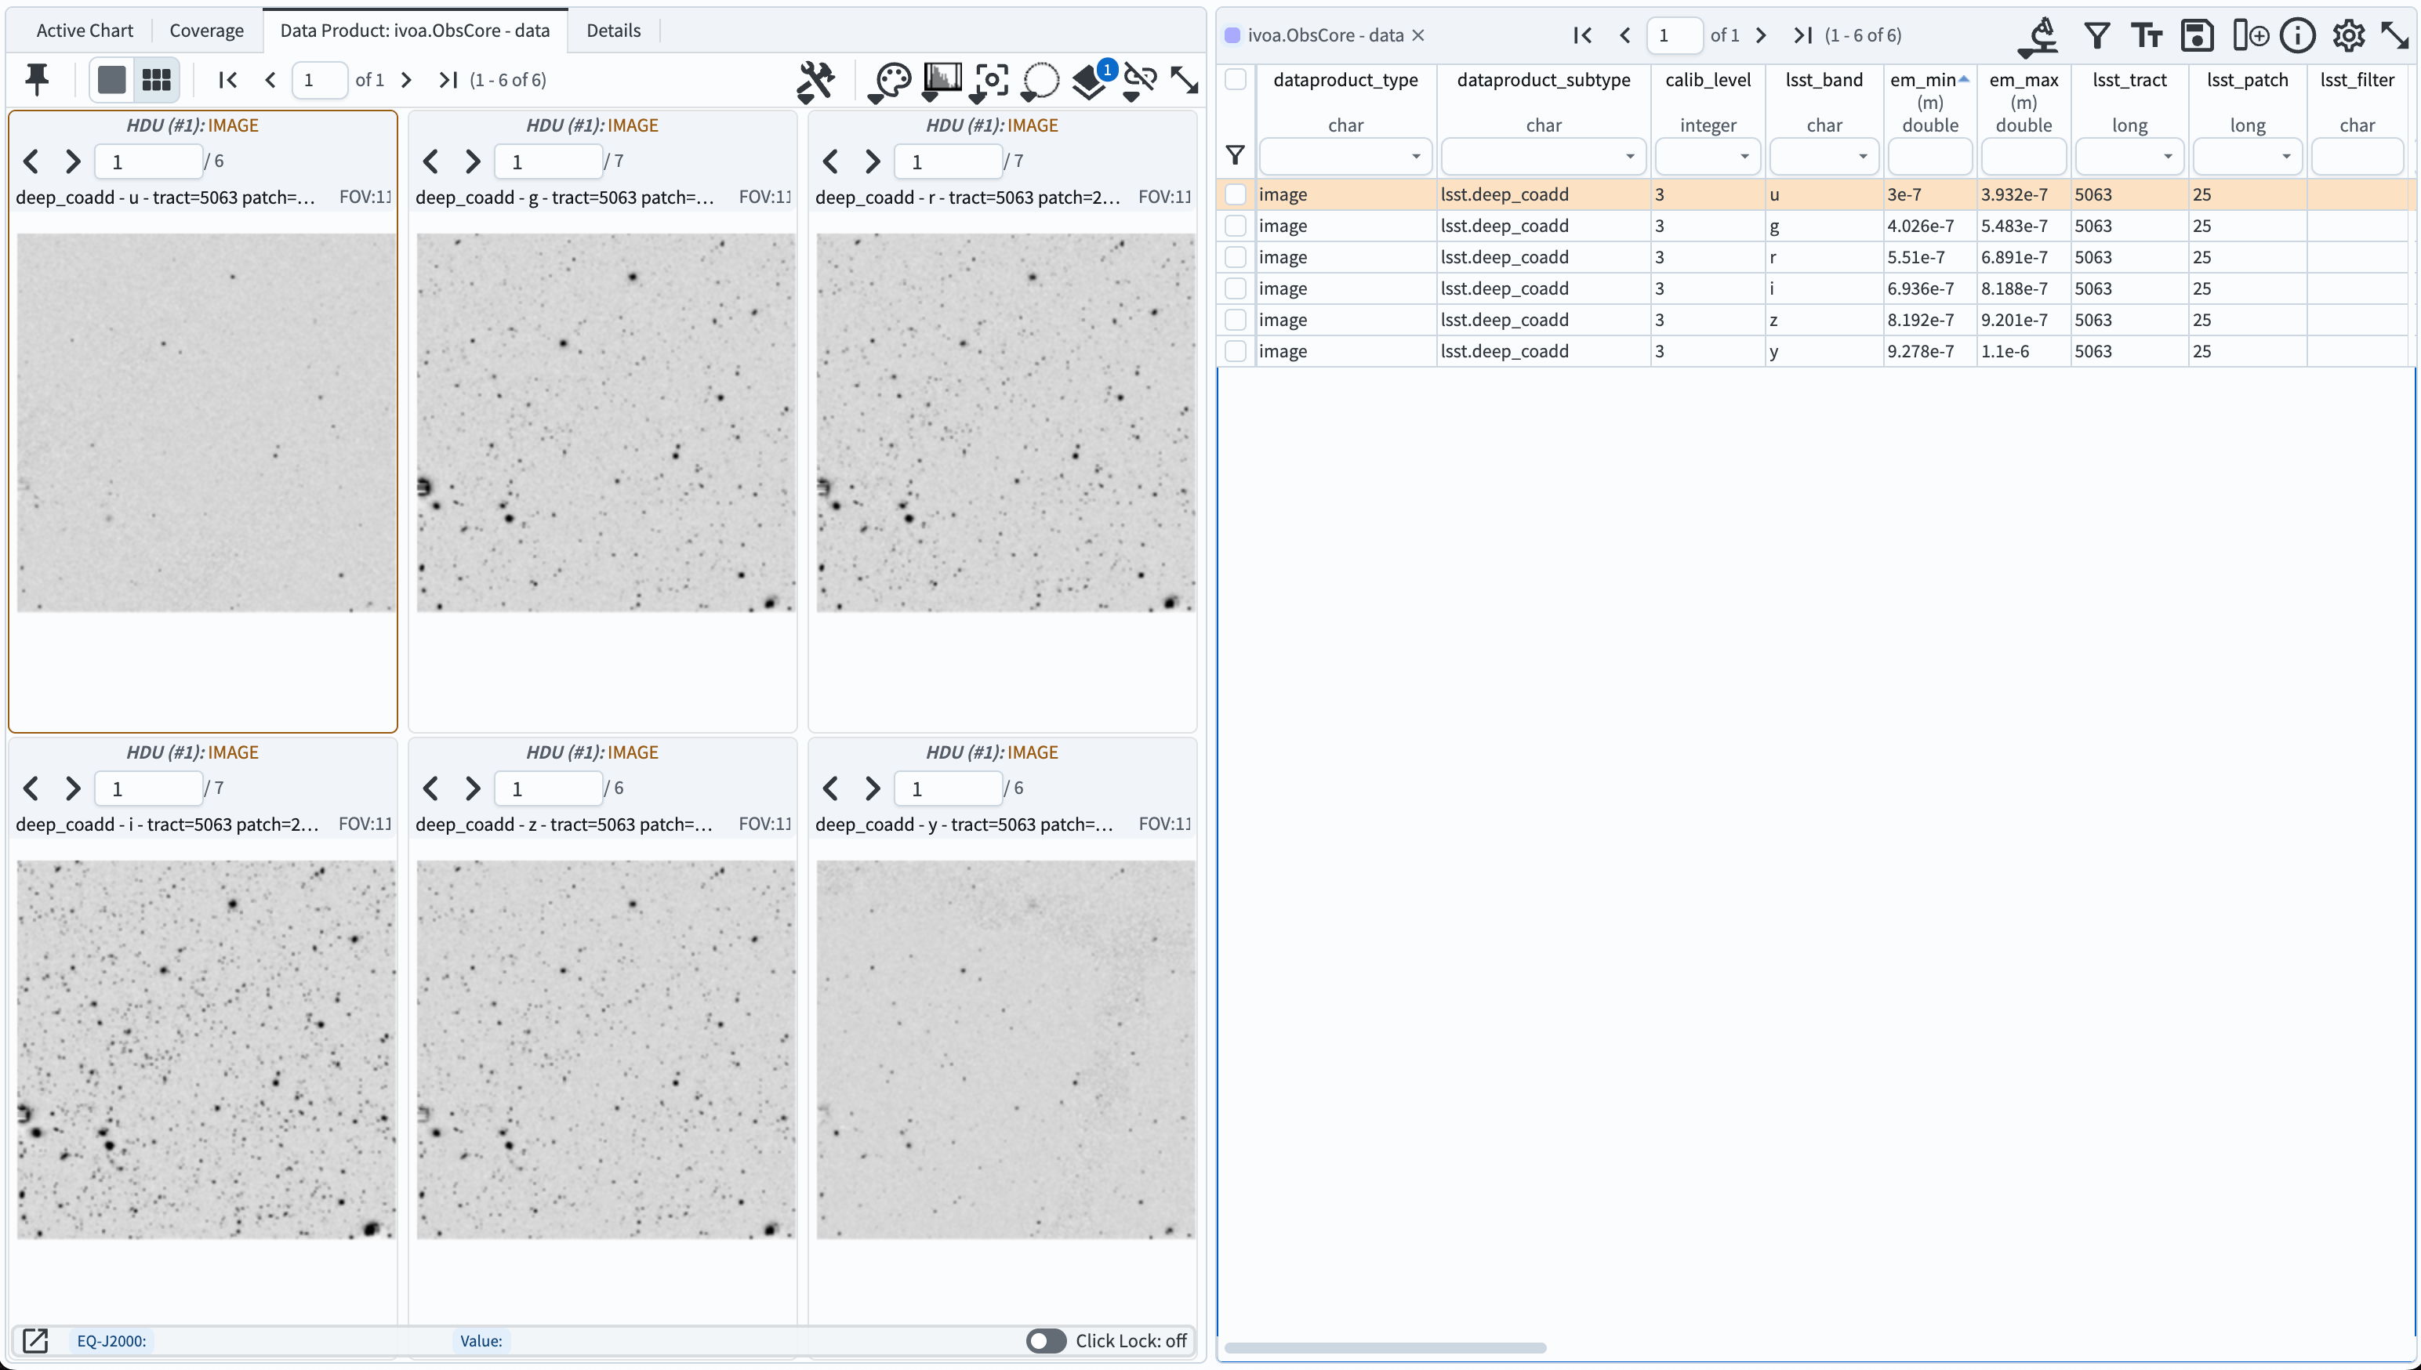
Task: Switch to tiled grid image view
Action: pos(156,80)
